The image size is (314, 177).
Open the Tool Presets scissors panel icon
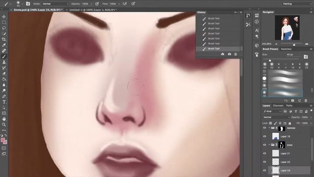point(248,25)
